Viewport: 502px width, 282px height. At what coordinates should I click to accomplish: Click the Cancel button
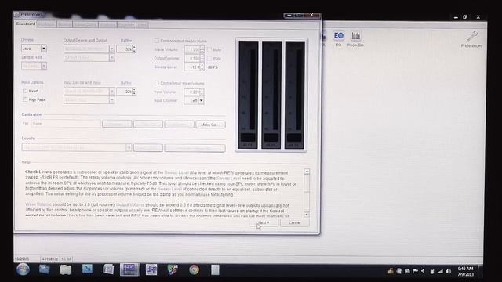pos(295,222)
